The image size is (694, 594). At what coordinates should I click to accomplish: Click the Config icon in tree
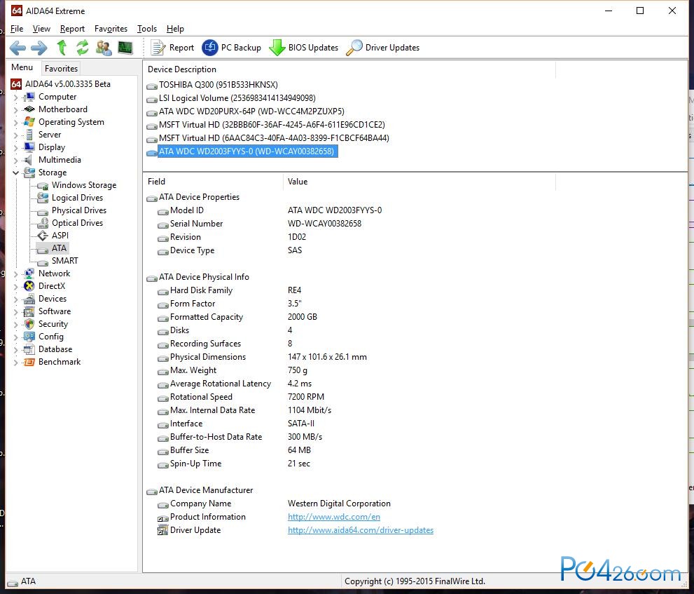click(29, 337)
